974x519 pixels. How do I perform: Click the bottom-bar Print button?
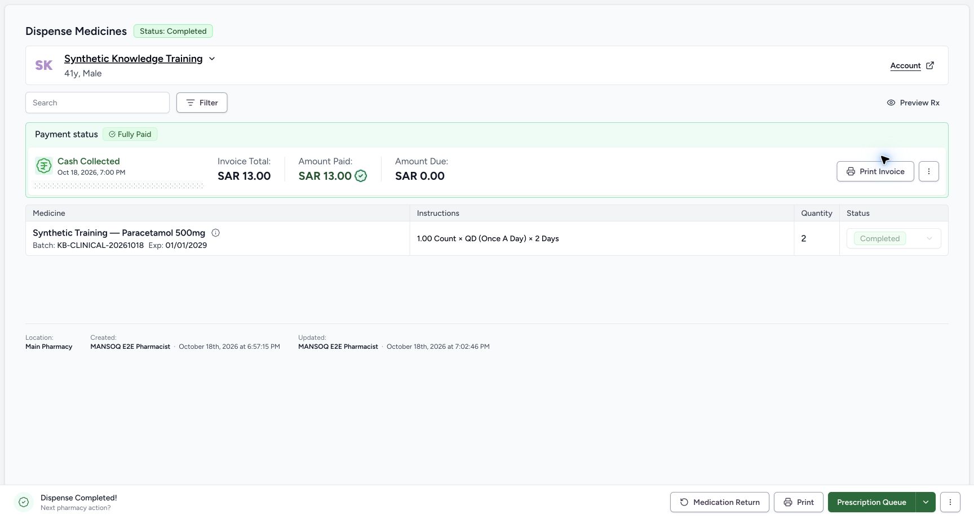(x=799, y=502)
